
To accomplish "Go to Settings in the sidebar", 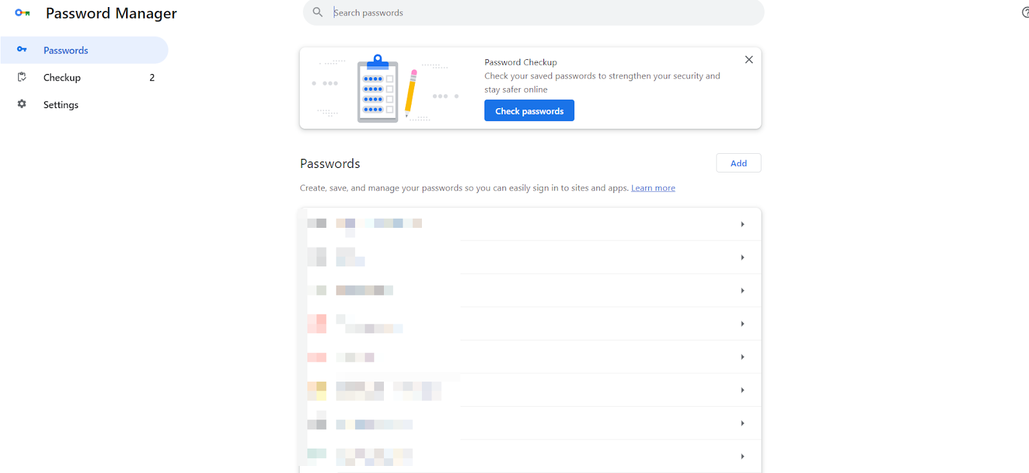I will [84, 104].
